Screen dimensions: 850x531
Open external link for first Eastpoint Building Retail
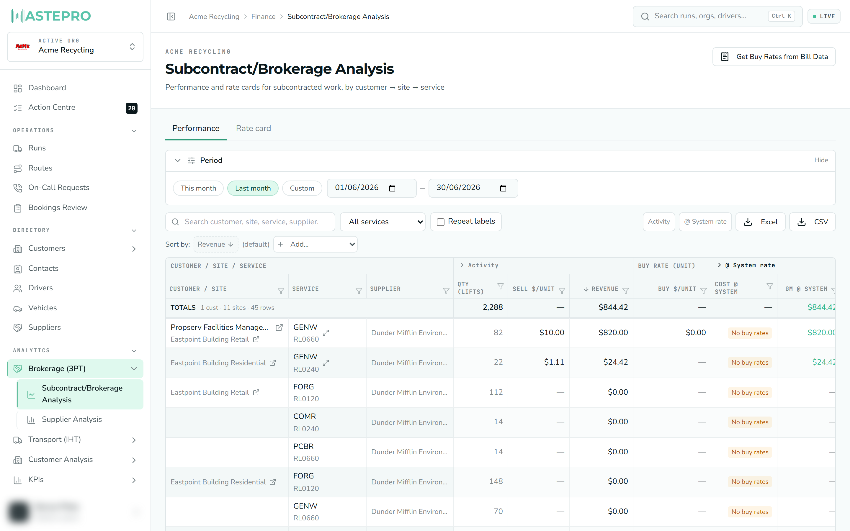(x=256, y=339)
